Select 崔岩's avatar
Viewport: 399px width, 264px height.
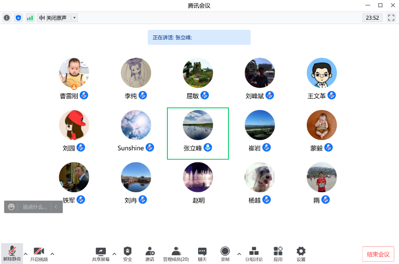(x=260, y=125)
